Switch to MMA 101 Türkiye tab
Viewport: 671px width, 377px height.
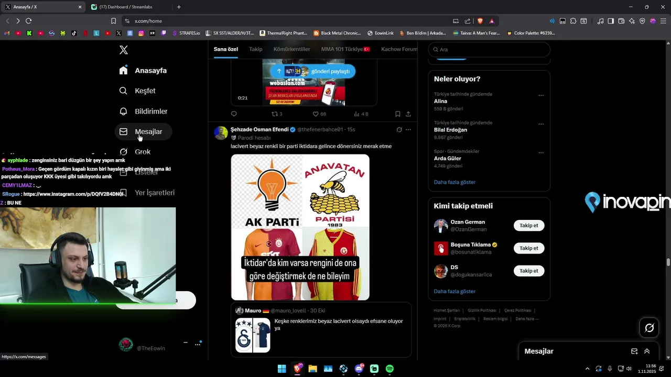(x=345, y=49)
